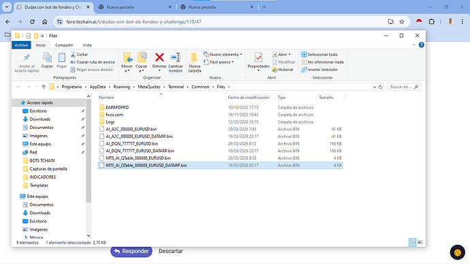Open quick access toolbar customize arrow

(x=42, y=35)
